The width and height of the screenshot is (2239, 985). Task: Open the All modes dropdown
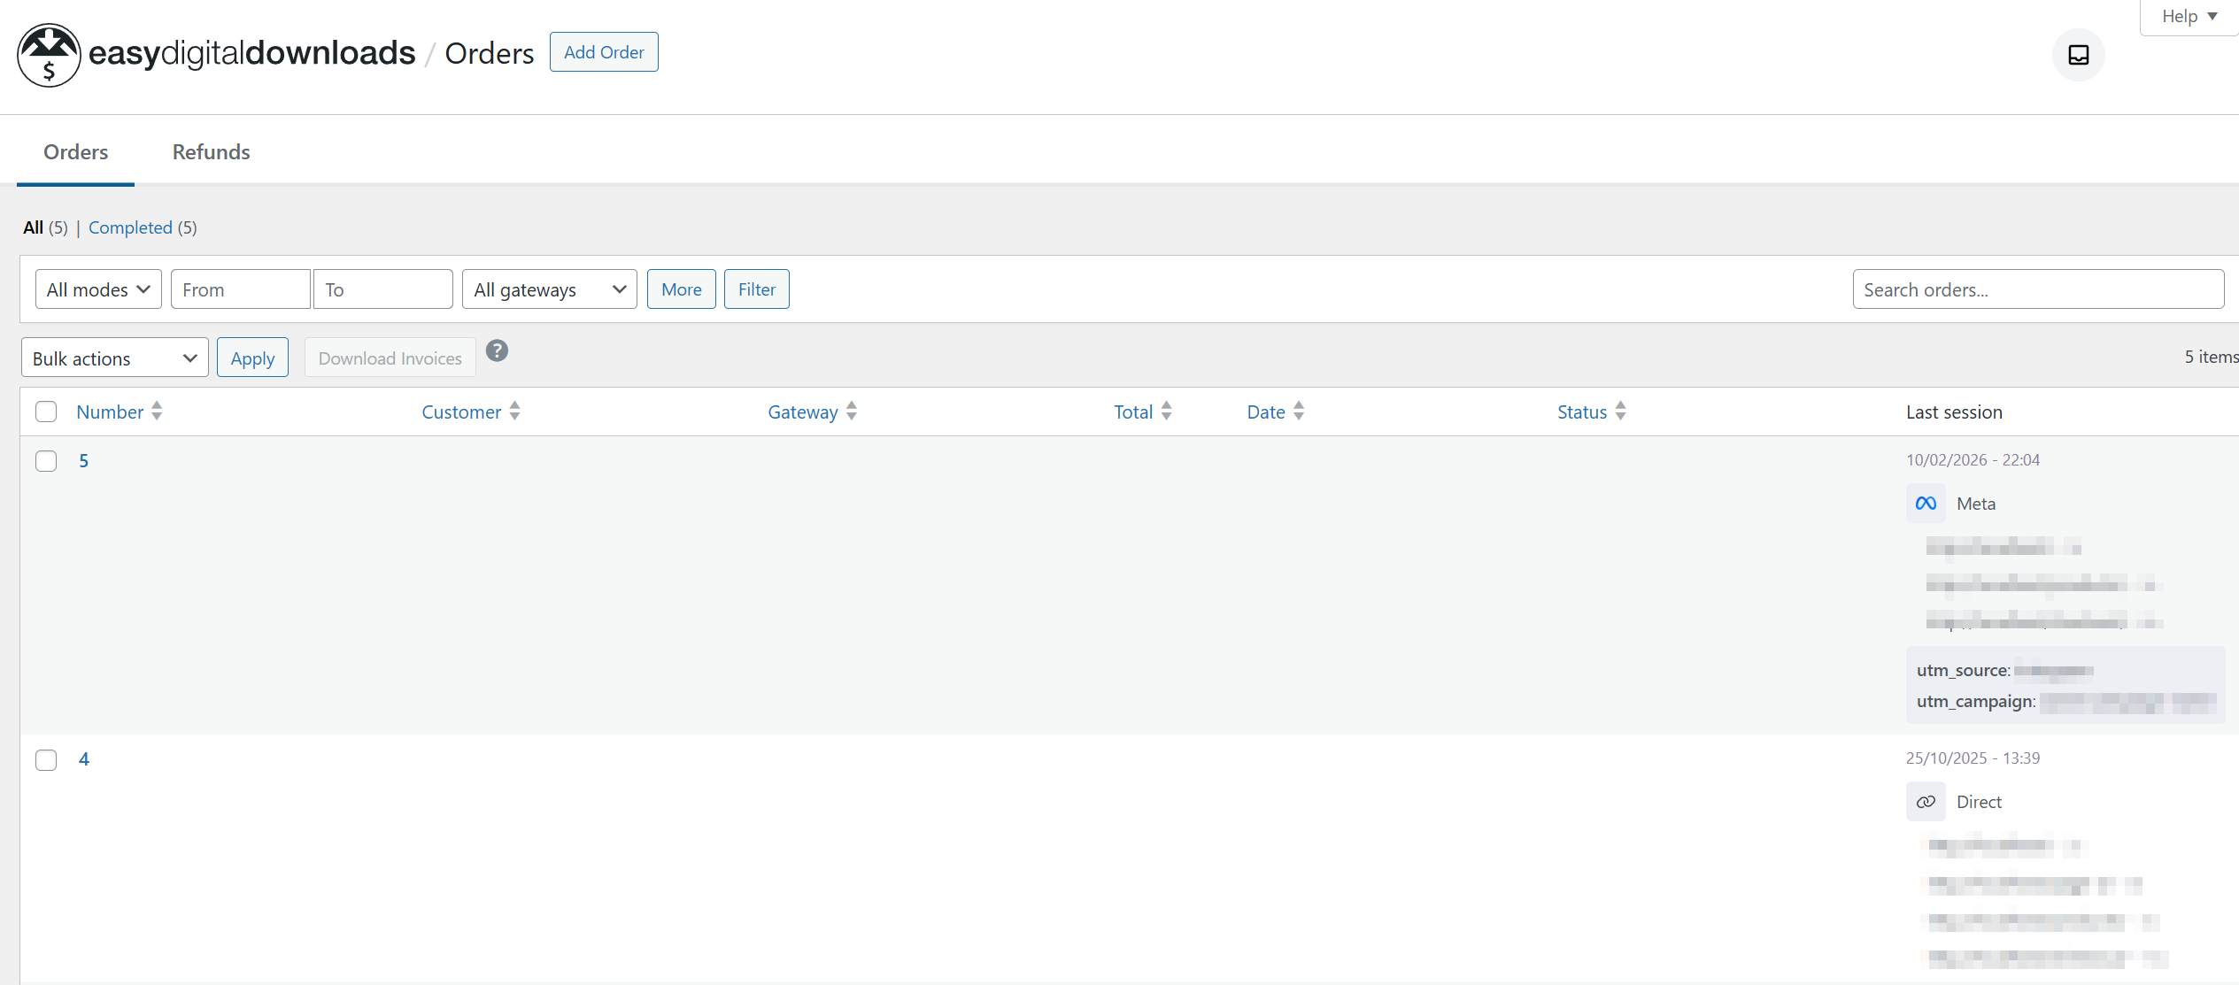pos(98,289)
